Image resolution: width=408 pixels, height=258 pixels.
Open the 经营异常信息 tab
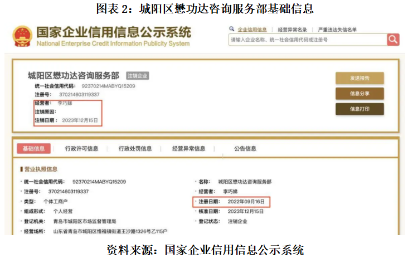click(x=188, y=149)
